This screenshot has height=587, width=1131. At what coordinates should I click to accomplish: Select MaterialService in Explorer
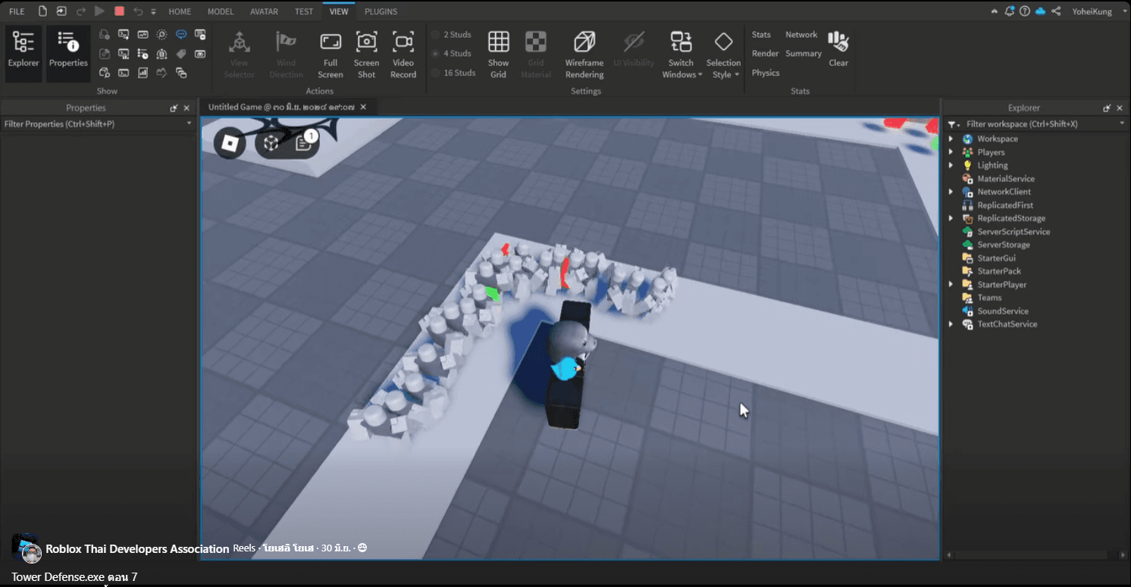1005,179
